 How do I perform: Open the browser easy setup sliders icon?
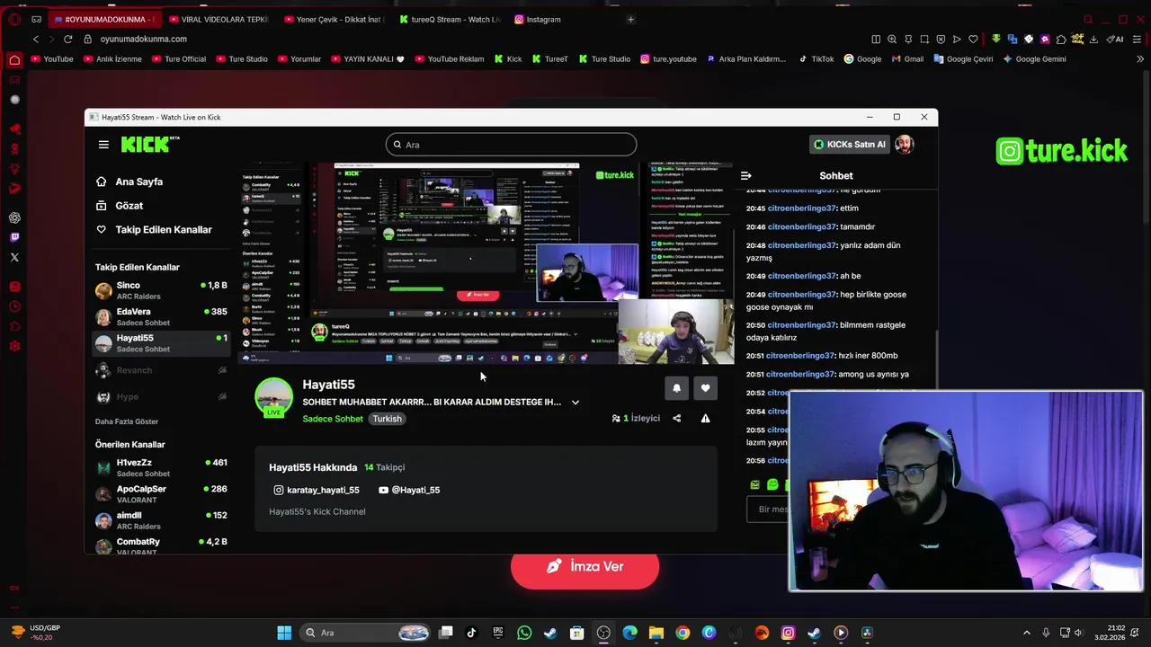coord(1138,39)
